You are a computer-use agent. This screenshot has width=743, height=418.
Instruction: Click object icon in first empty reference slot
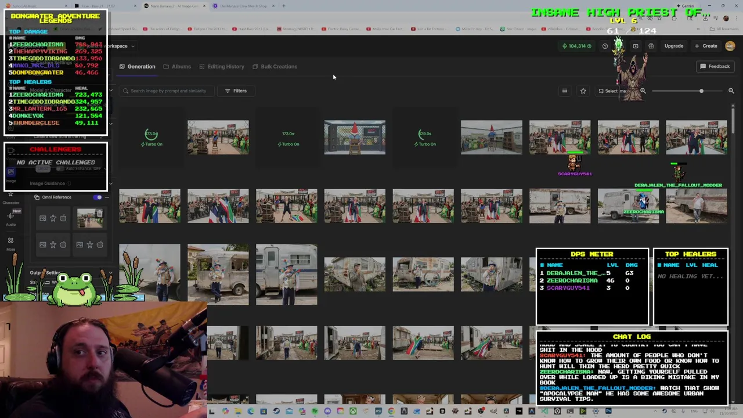(63, 218)
